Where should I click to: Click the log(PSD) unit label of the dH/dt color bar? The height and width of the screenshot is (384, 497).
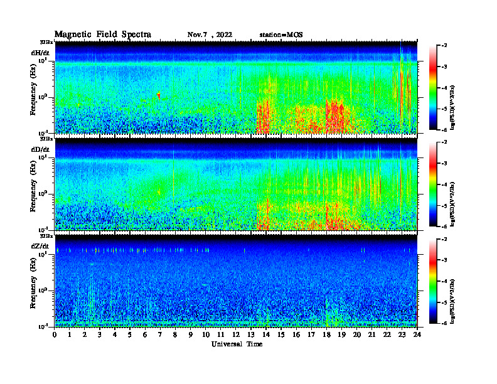click(x=453, y=107)
